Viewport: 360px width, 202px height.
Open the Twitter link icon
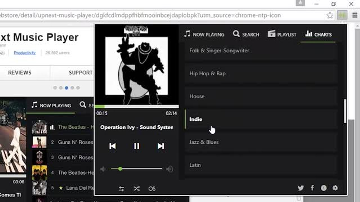[x=301, y=188]
